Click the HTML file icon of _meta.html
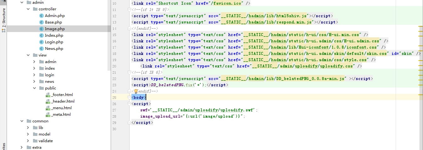This screenshot has width=423, height=150. click(x=48, y=115)
